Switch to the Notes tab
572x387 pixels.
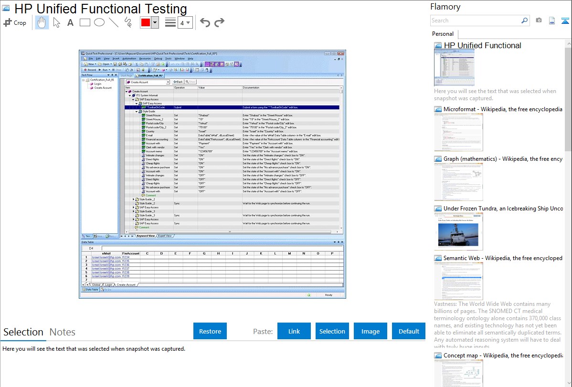[63, 332]
